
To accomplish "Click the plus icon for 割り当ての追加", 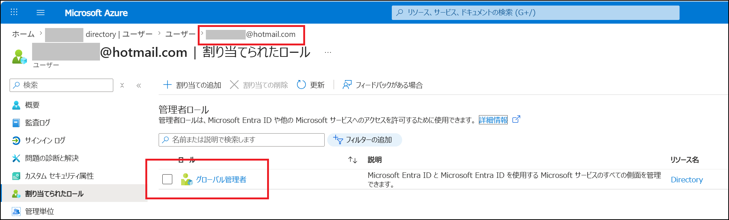I will pos(167,85).
